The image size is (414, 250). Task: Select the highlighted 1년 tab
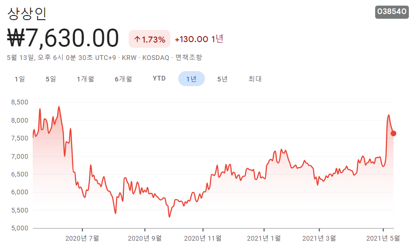coord(191,79)
